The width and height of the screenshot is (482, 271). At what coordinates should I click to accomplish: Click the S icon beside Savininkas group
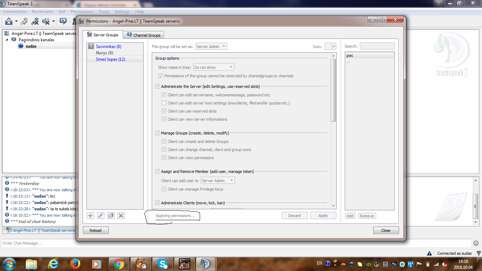pyautogui.click(x=91, y=47)
